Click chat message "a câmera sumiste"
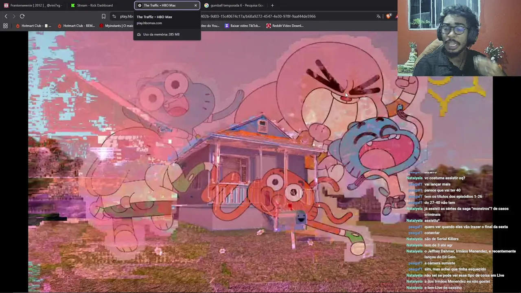 [x=440, y=263]
